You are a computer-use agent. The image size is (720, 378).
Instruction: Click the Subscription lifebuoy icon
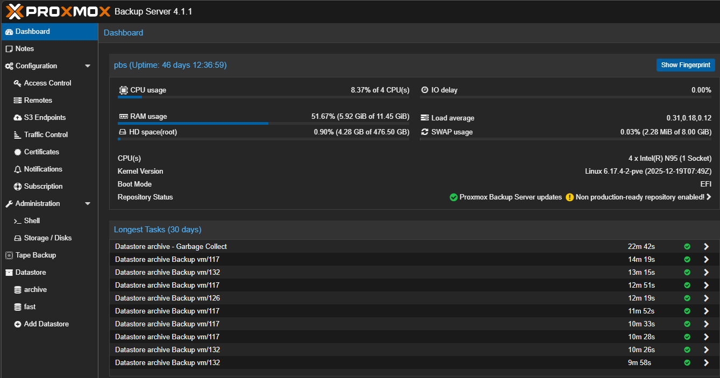(18, 187)
